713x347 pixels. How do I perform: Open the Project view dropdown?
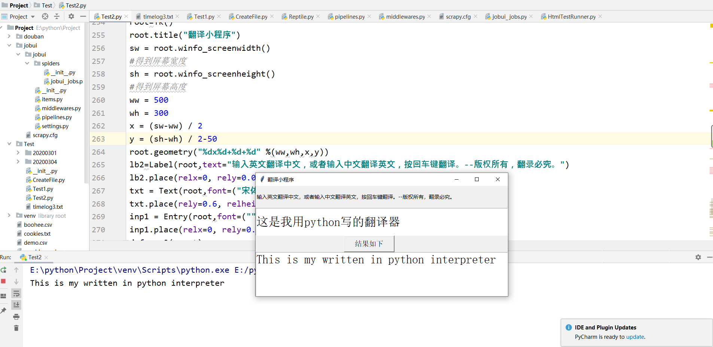tap(32, 16)
